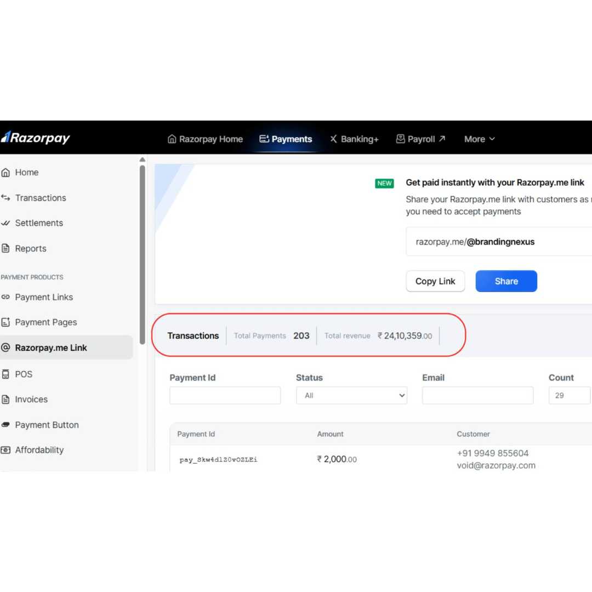Image resolution: width=592 pixels, height=592 pixels.
Task: Click the Payment Button icon
Action: tap(5, 425)
